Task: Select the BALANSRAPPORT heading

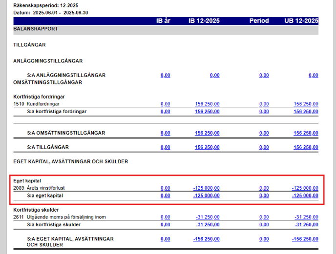Action: click(x=36, y=29)
